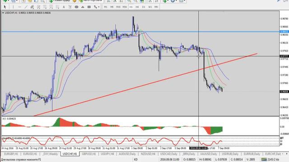The width and height of the screenshot is (289, 162).
Task: Click the C: 0.98014 status field
Action: pos(237,159)
